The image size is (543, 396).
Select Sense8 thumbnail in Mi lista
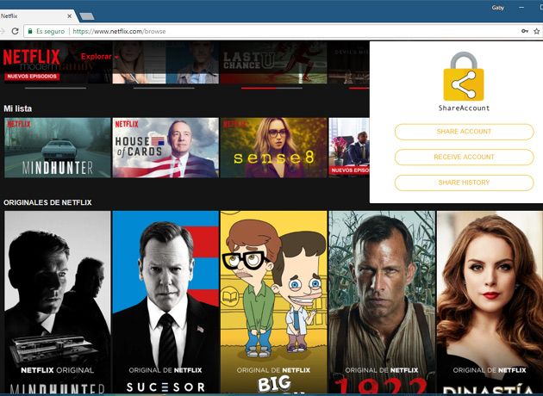click(x=273, y=147)
